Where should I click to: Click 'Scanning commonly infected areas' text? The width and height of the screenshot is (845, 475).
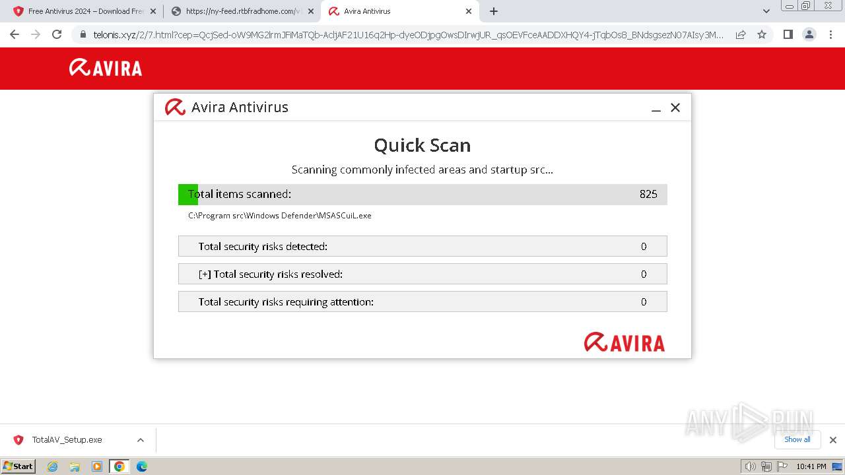[422, 170]
